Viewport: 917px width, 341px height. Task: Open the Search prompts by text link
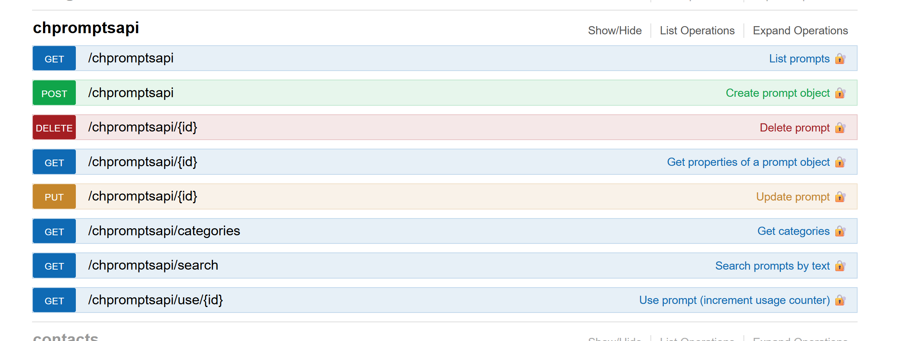tap(772, 266)
